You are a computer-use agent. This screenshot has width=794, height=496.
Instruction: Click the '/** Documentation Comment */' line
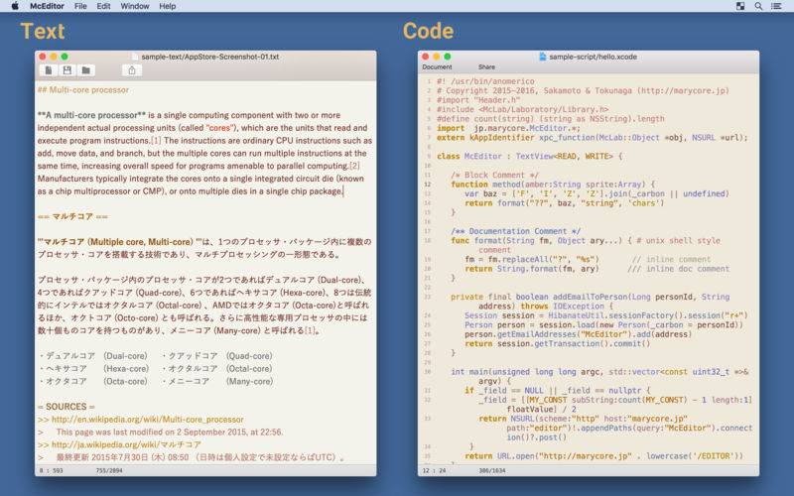click(x=515, y=231)
